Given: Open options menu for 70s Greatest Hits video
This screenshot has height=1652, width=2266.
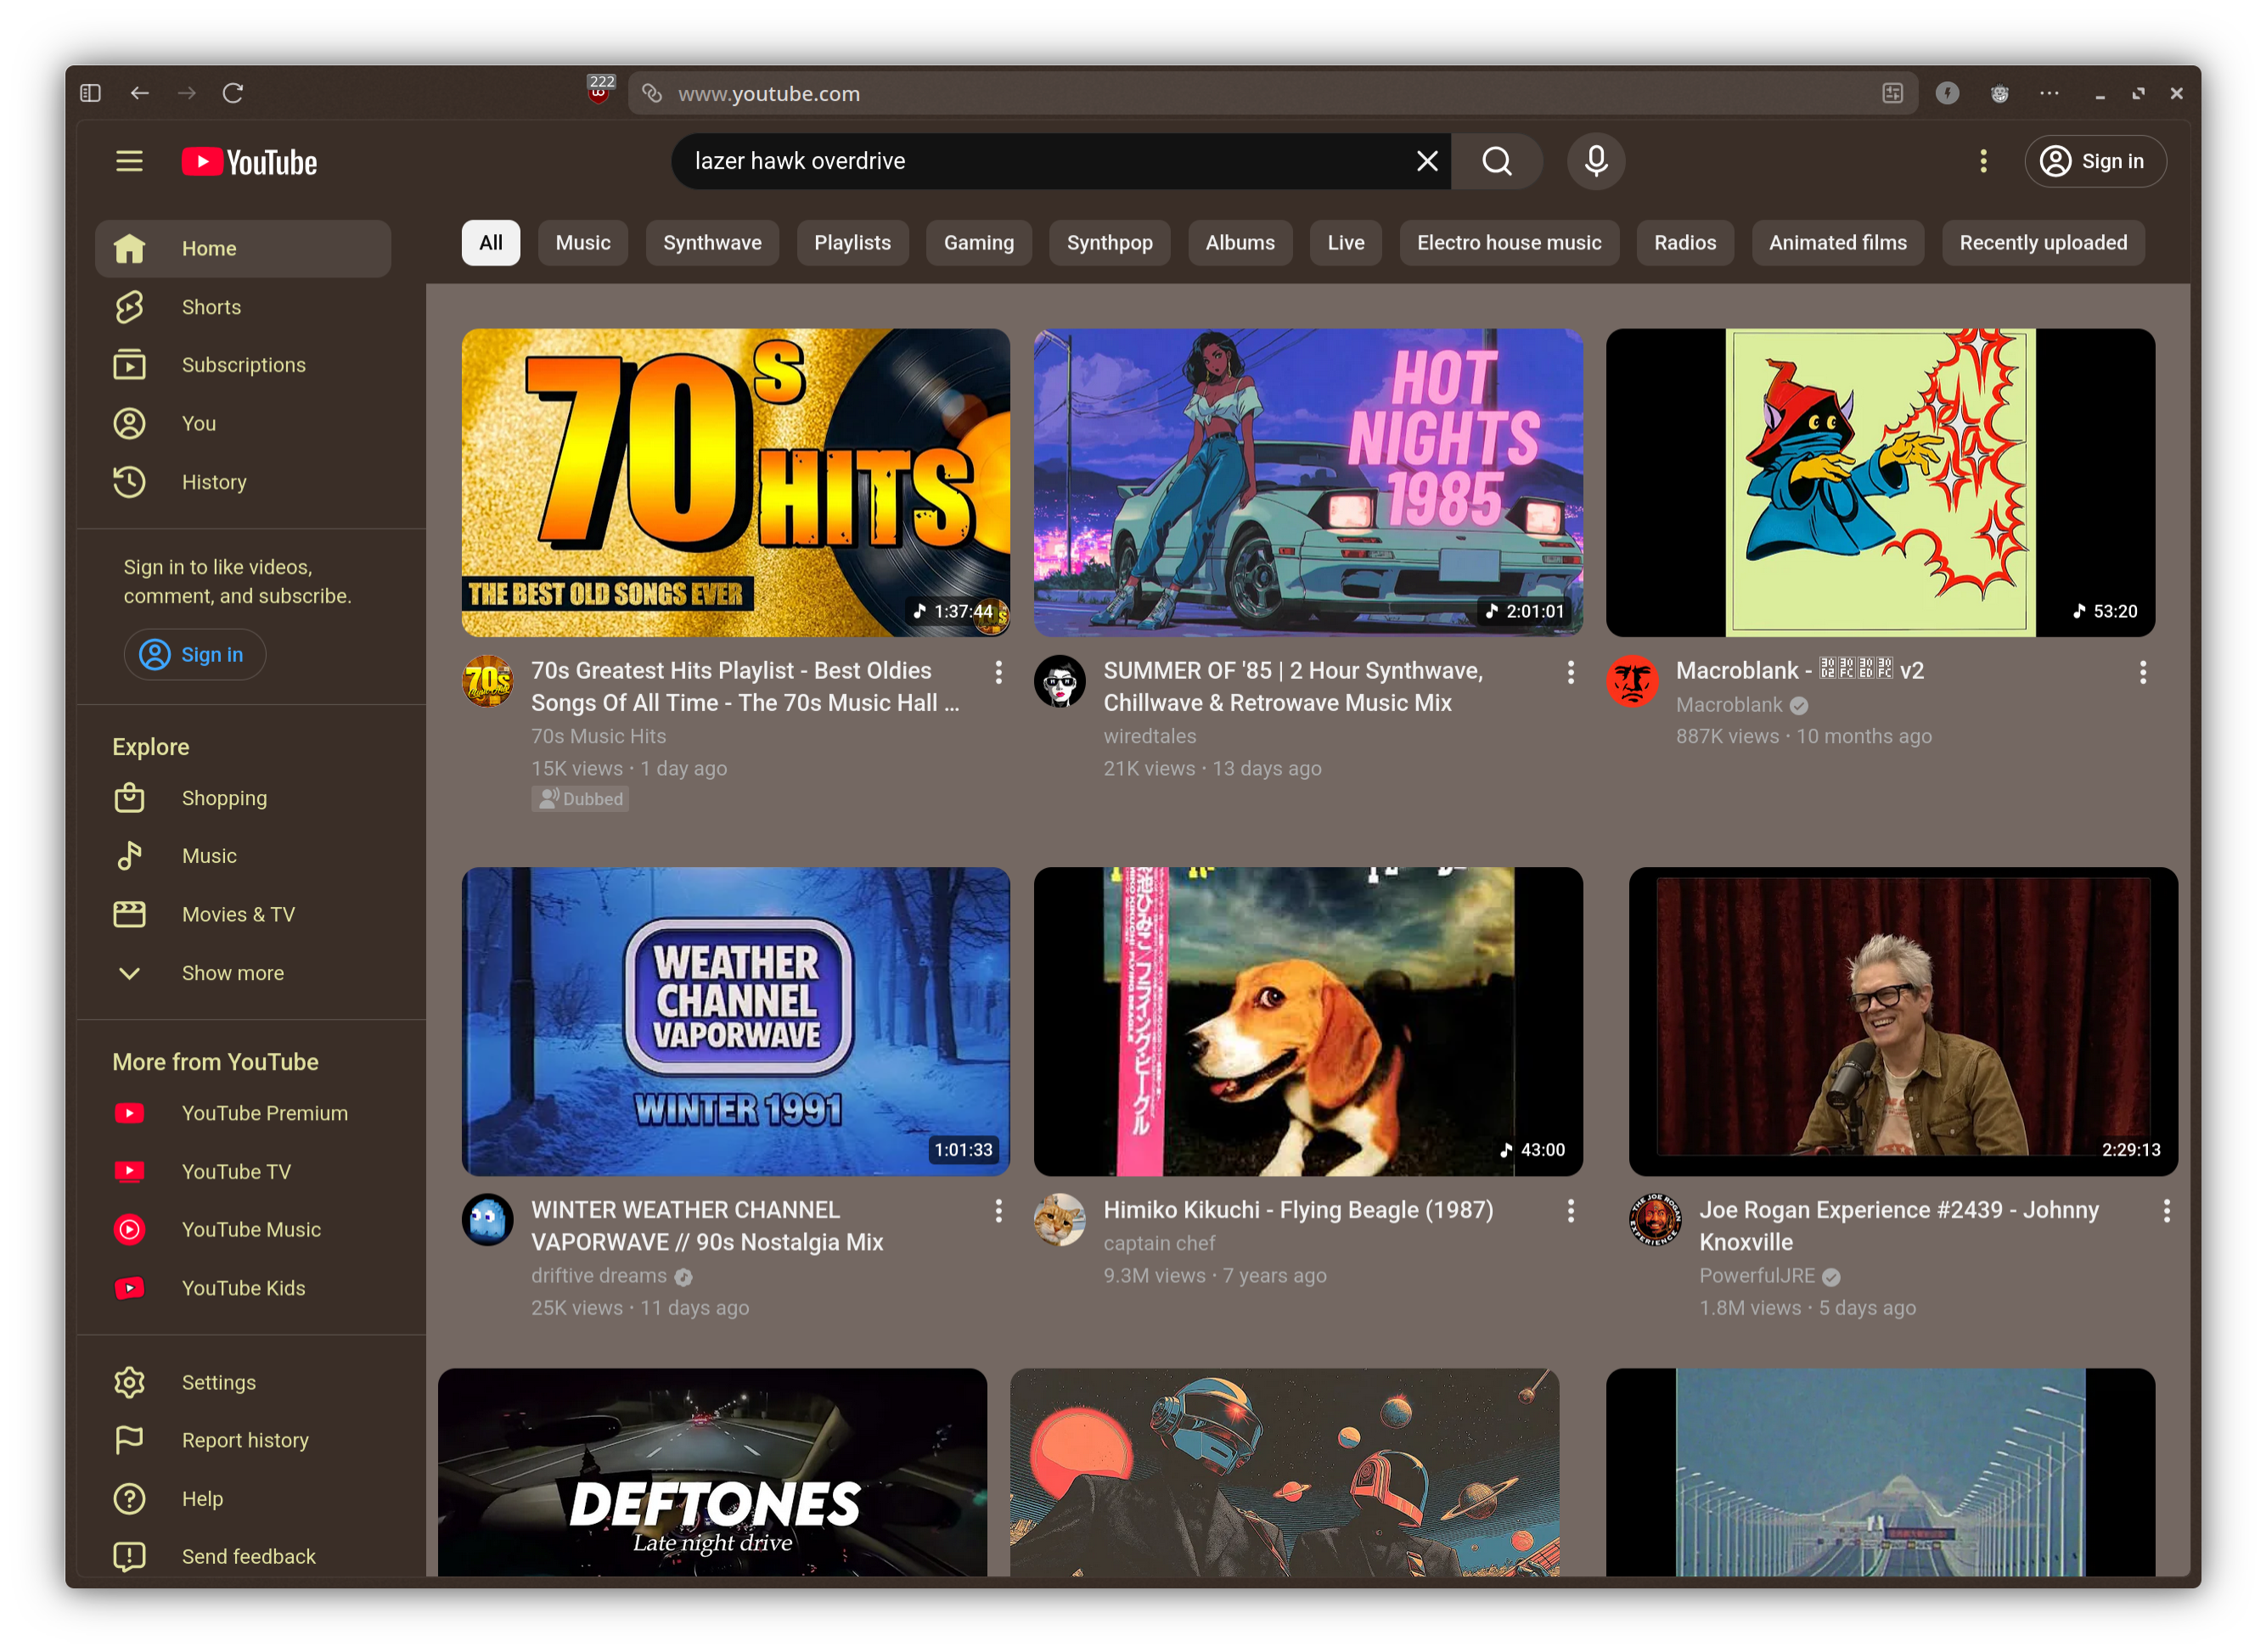Looking at the screenshot, I should [x=998, y=672].
